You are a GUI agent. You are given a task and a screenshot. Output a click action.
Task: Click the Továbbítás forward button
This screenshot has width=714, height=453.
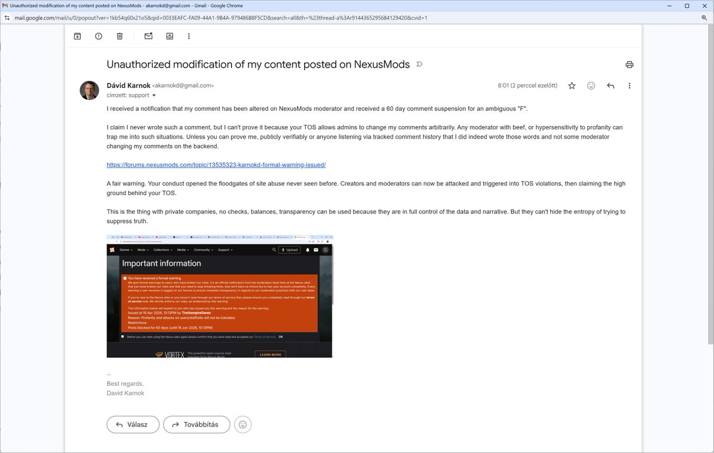pos(196,424)
